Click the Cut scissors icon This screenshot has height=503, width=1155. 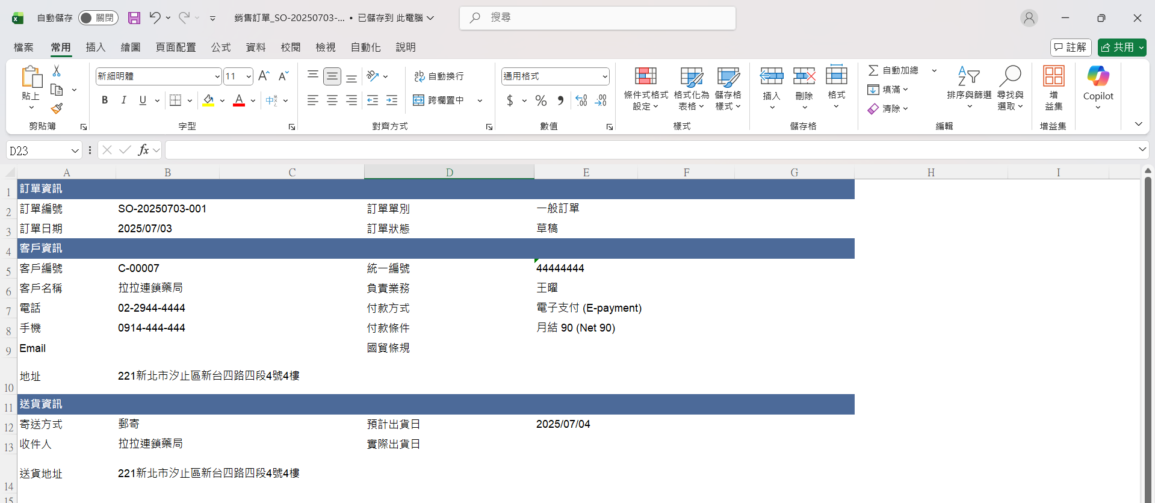click(x=57, y=71)
